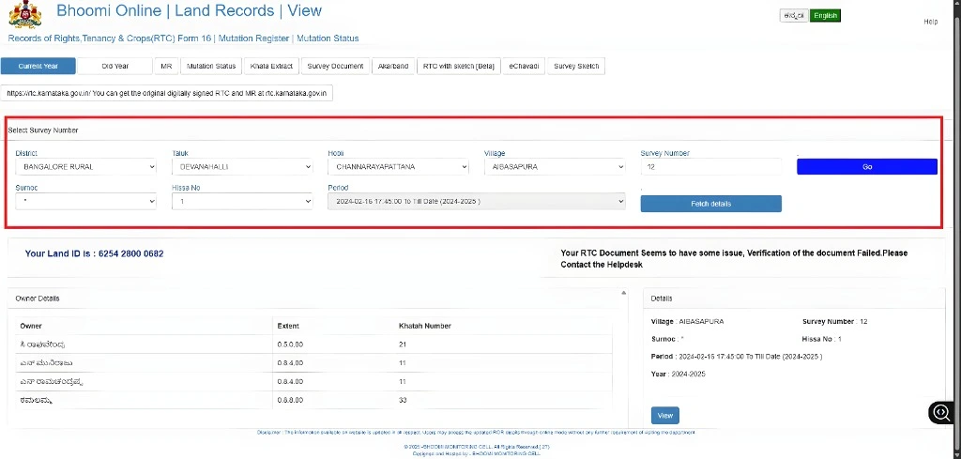Click the View button in Details panel
Image resolution: width=961 pixels, height=459 pixels.
click(x=664, y=416)
